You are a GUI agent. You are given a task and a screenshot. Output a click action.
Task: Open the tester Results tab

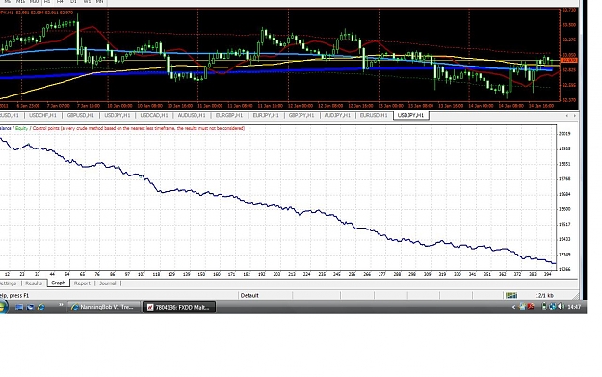coord(34,283)
